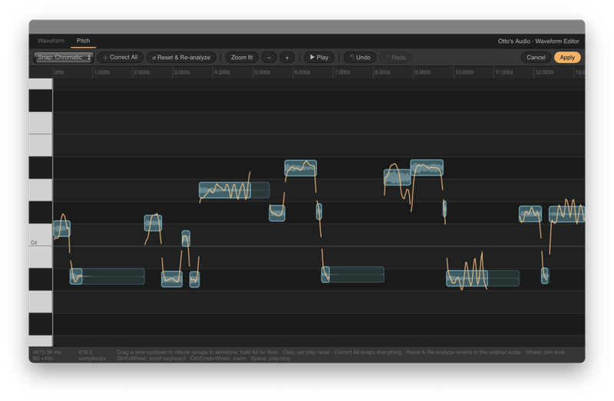Select the small low note at 12.2s
Image resolution: width=614 pixels, height=401 pixels.
(x=545, y=276)
